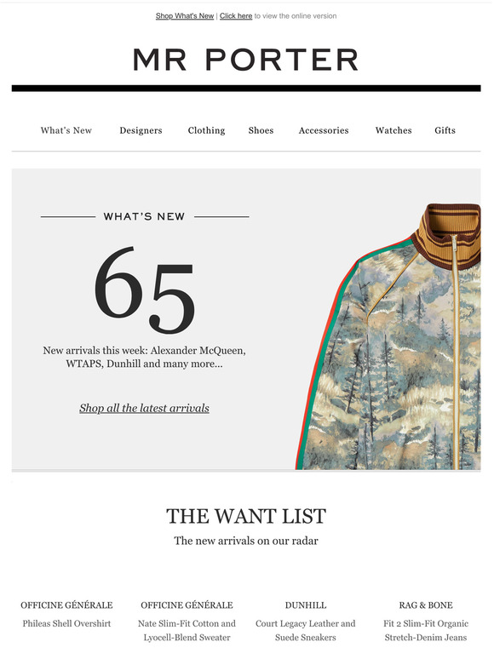
Task: Open Rag & Bone Fit 2 Jeans
Action: (x=426, y=630)
